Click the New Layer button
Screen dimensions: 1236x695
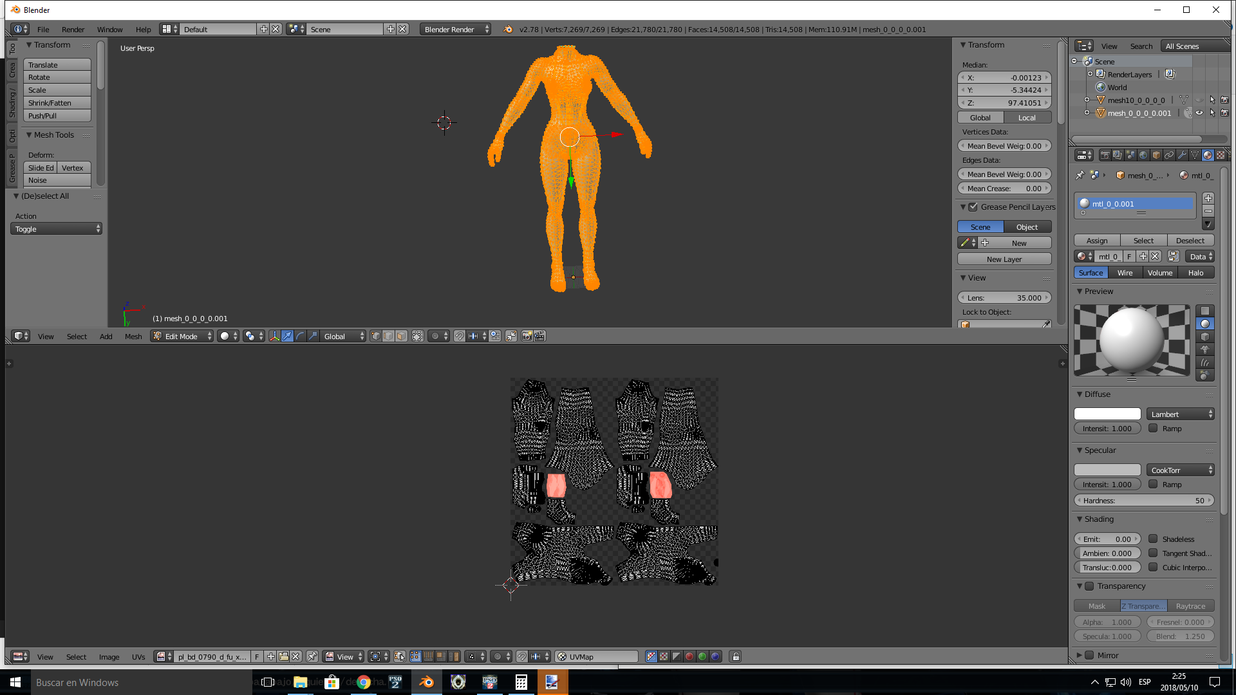[x=1004, y=259]
